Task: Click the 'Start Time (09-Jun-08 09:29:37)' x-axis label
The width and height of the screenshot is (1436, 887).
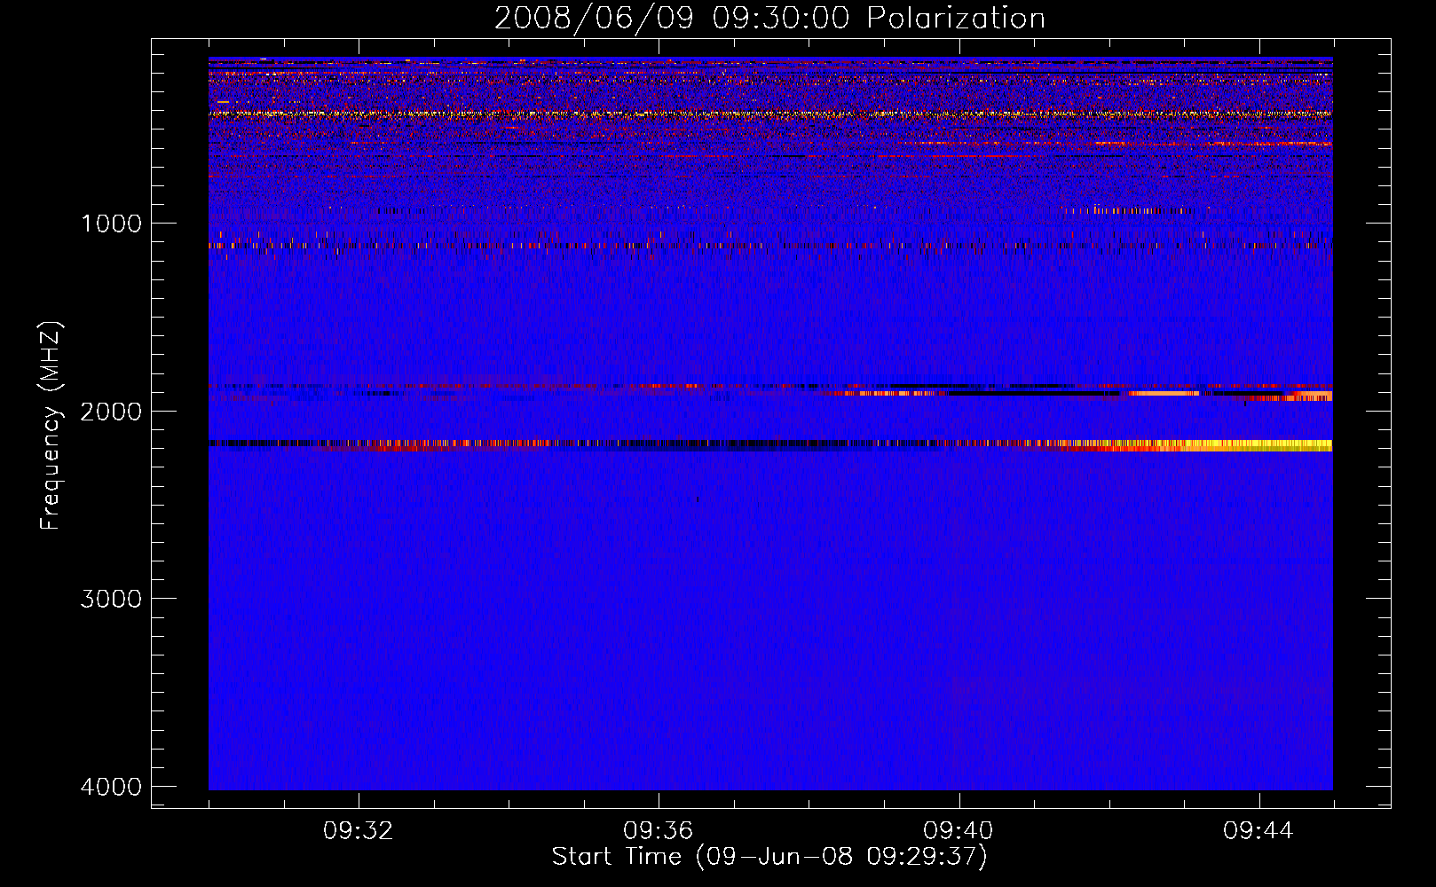Action: [769, 857]
